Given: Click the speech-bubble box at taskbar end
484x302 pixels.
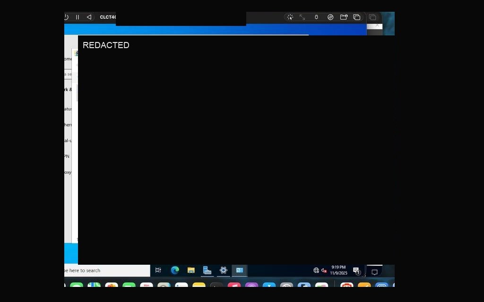Looking at the screenshot, I should click(x=374, y=272).
